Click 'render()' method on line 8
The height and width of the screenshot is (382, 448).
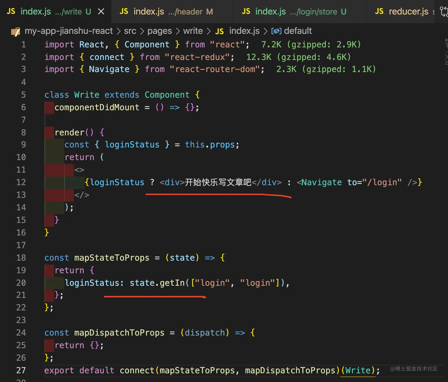[74, 132]
